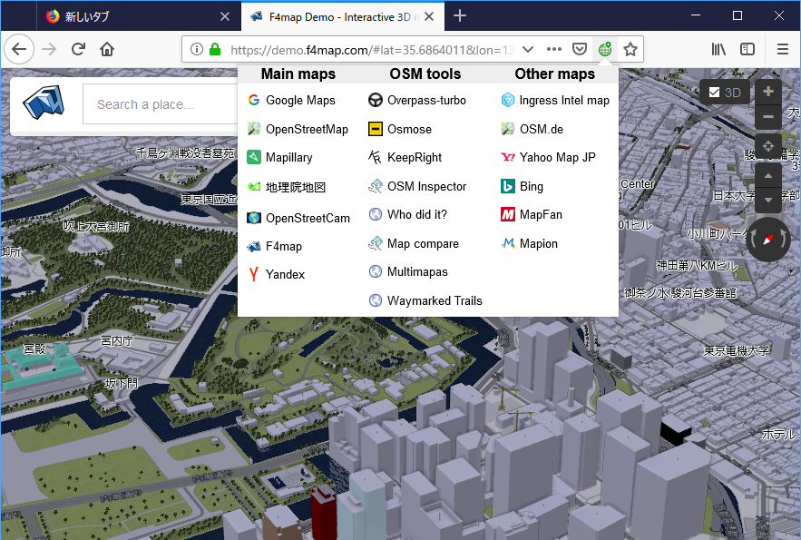
Task: Close the 新しいタブ tab
Action: (225, 16)
